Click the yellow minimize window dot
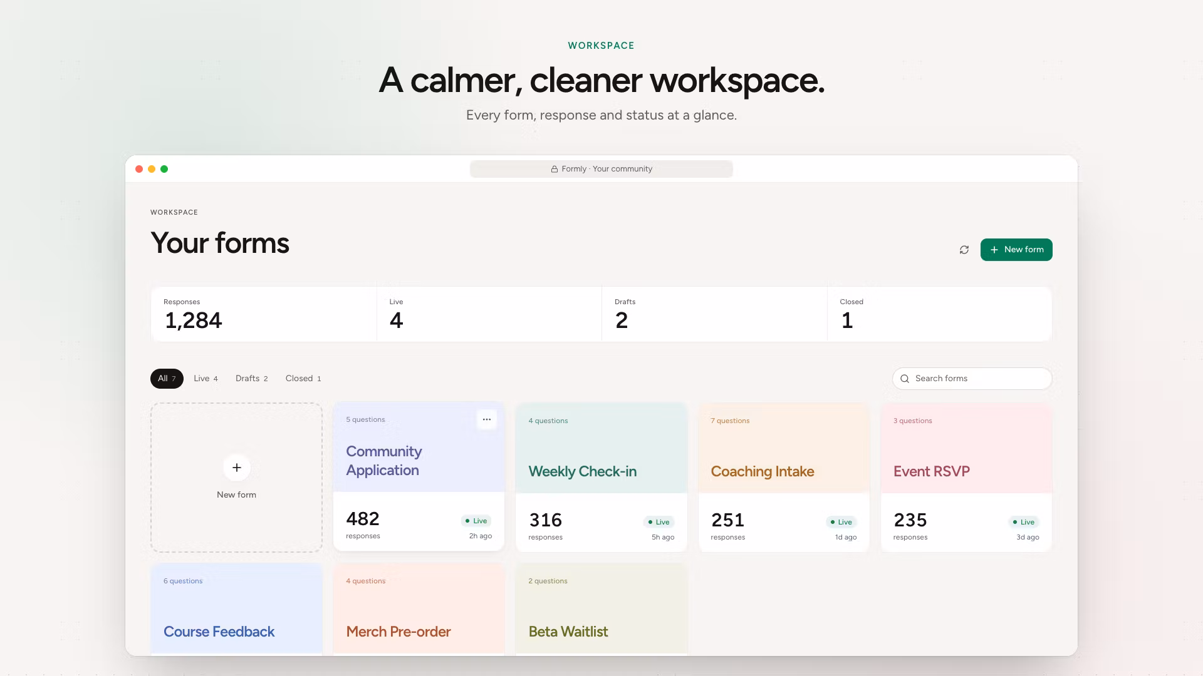This screenshot has width=1203, height=676. (x=152, y=169)
